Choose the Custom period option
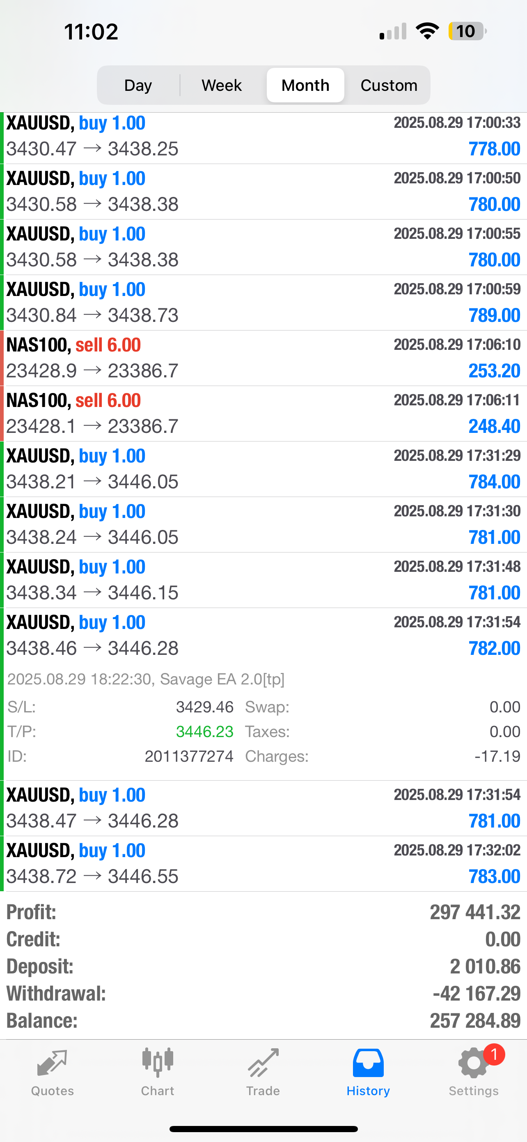The width and height of the screenshot is (527, 1142). pos(389,85)
